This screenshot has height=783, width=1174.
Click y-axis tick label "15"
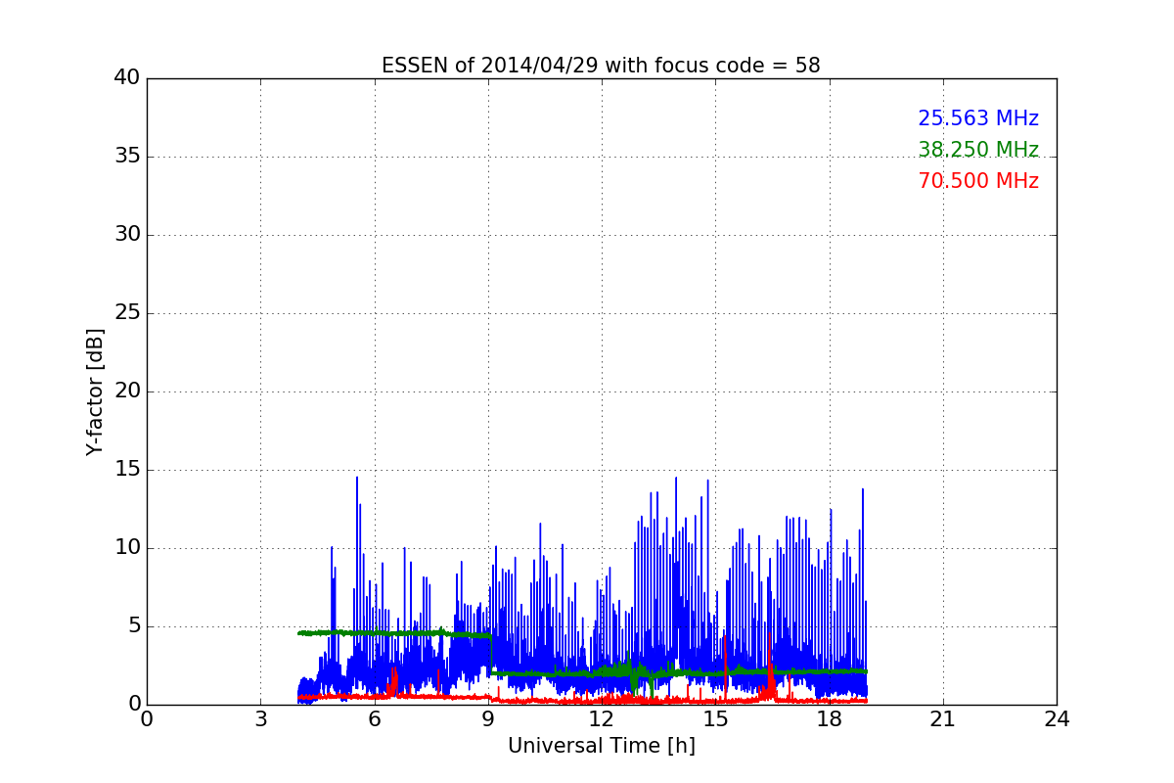pyautogui.click(x=126, y=470)
